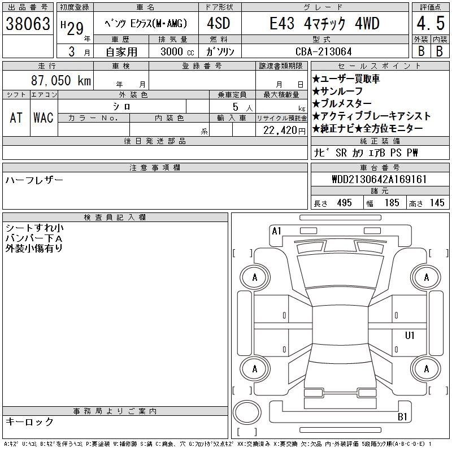This screenshot has width=452, height=452.
Task: Click the キーロック office notice text
Action: [x=29, y=422]
